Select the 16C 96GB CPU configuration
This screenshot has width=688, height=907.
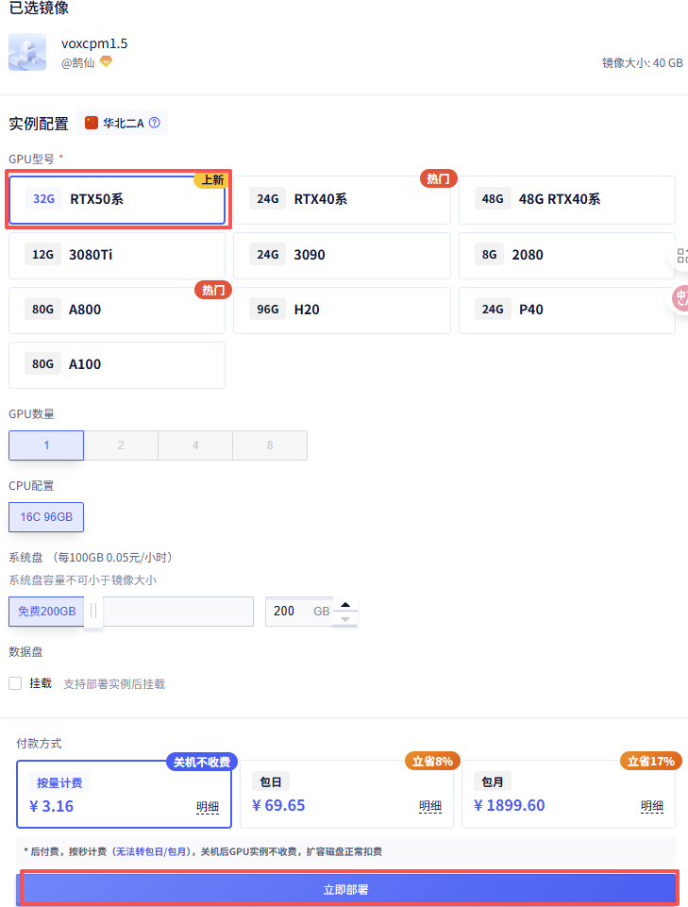pos(46,516)
